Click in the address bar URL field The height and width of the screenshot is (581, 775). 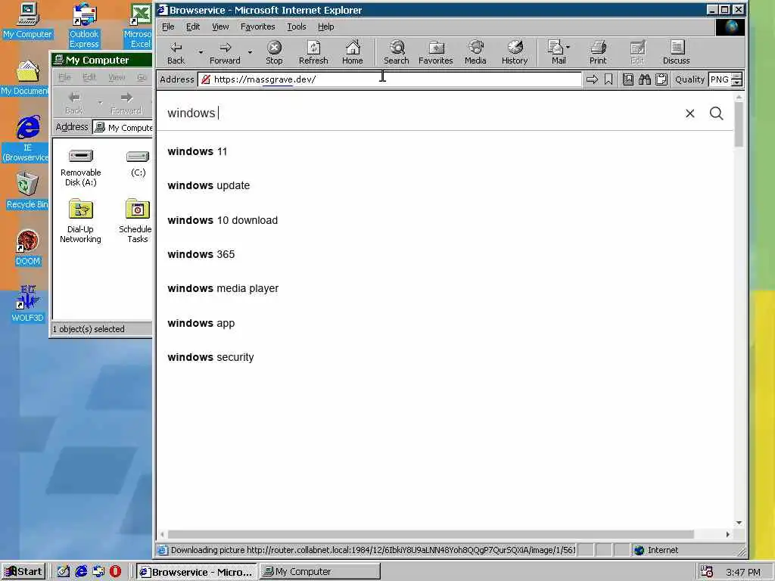[x=390, y=79]
